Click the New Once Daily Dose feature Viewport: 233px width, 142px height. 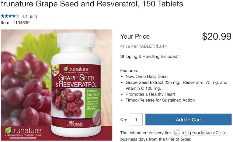point(146,76)
